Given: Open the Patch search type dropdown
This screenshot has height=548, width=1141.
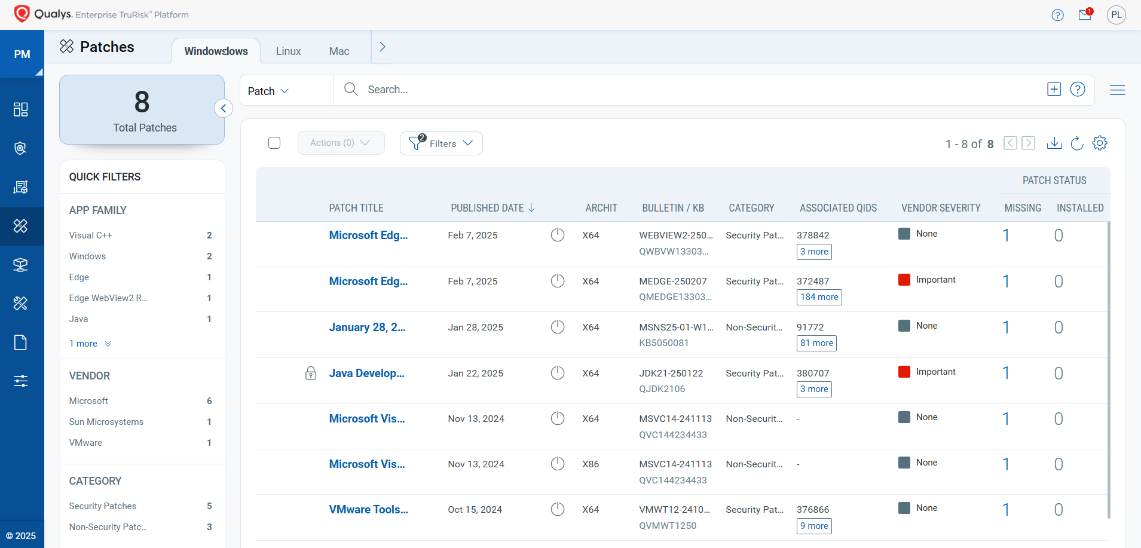Looking at the screenshot, I should [x=268, y=91].
